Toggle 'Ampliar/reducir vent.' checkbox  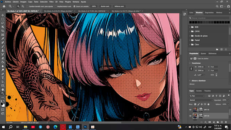coord(55,6)
